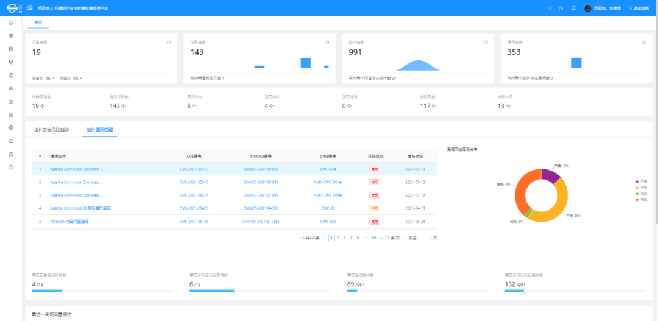This screenshot has height=321, width=658.
Task: Click the cloud icon in the left sidebar
Action: point(11,141)
